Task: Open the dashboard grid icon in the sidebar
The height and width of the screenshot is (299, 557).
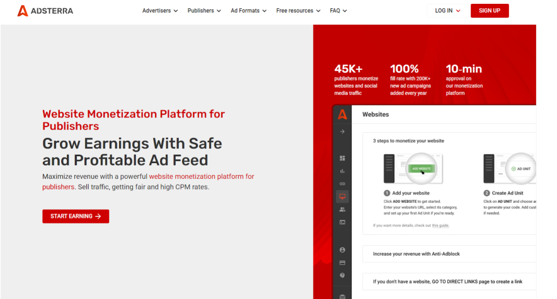Action: tap(342, 158)
